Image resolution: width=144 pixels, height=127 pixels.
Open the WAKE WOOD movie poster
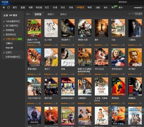101,28
